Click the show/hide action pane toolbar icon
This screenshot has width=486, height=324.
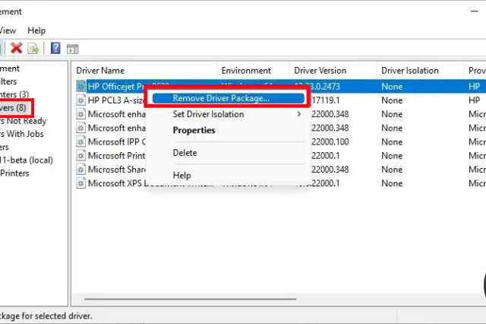coord(73,49)
